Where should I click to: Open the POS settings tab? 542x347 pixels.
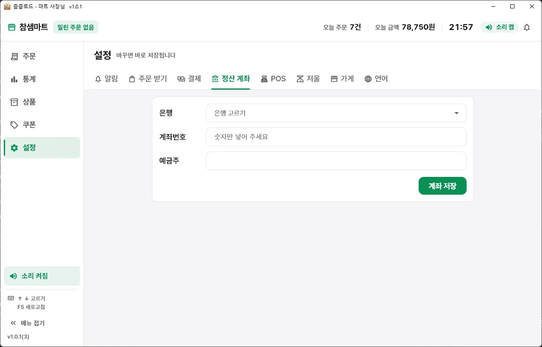click(273, 79)
